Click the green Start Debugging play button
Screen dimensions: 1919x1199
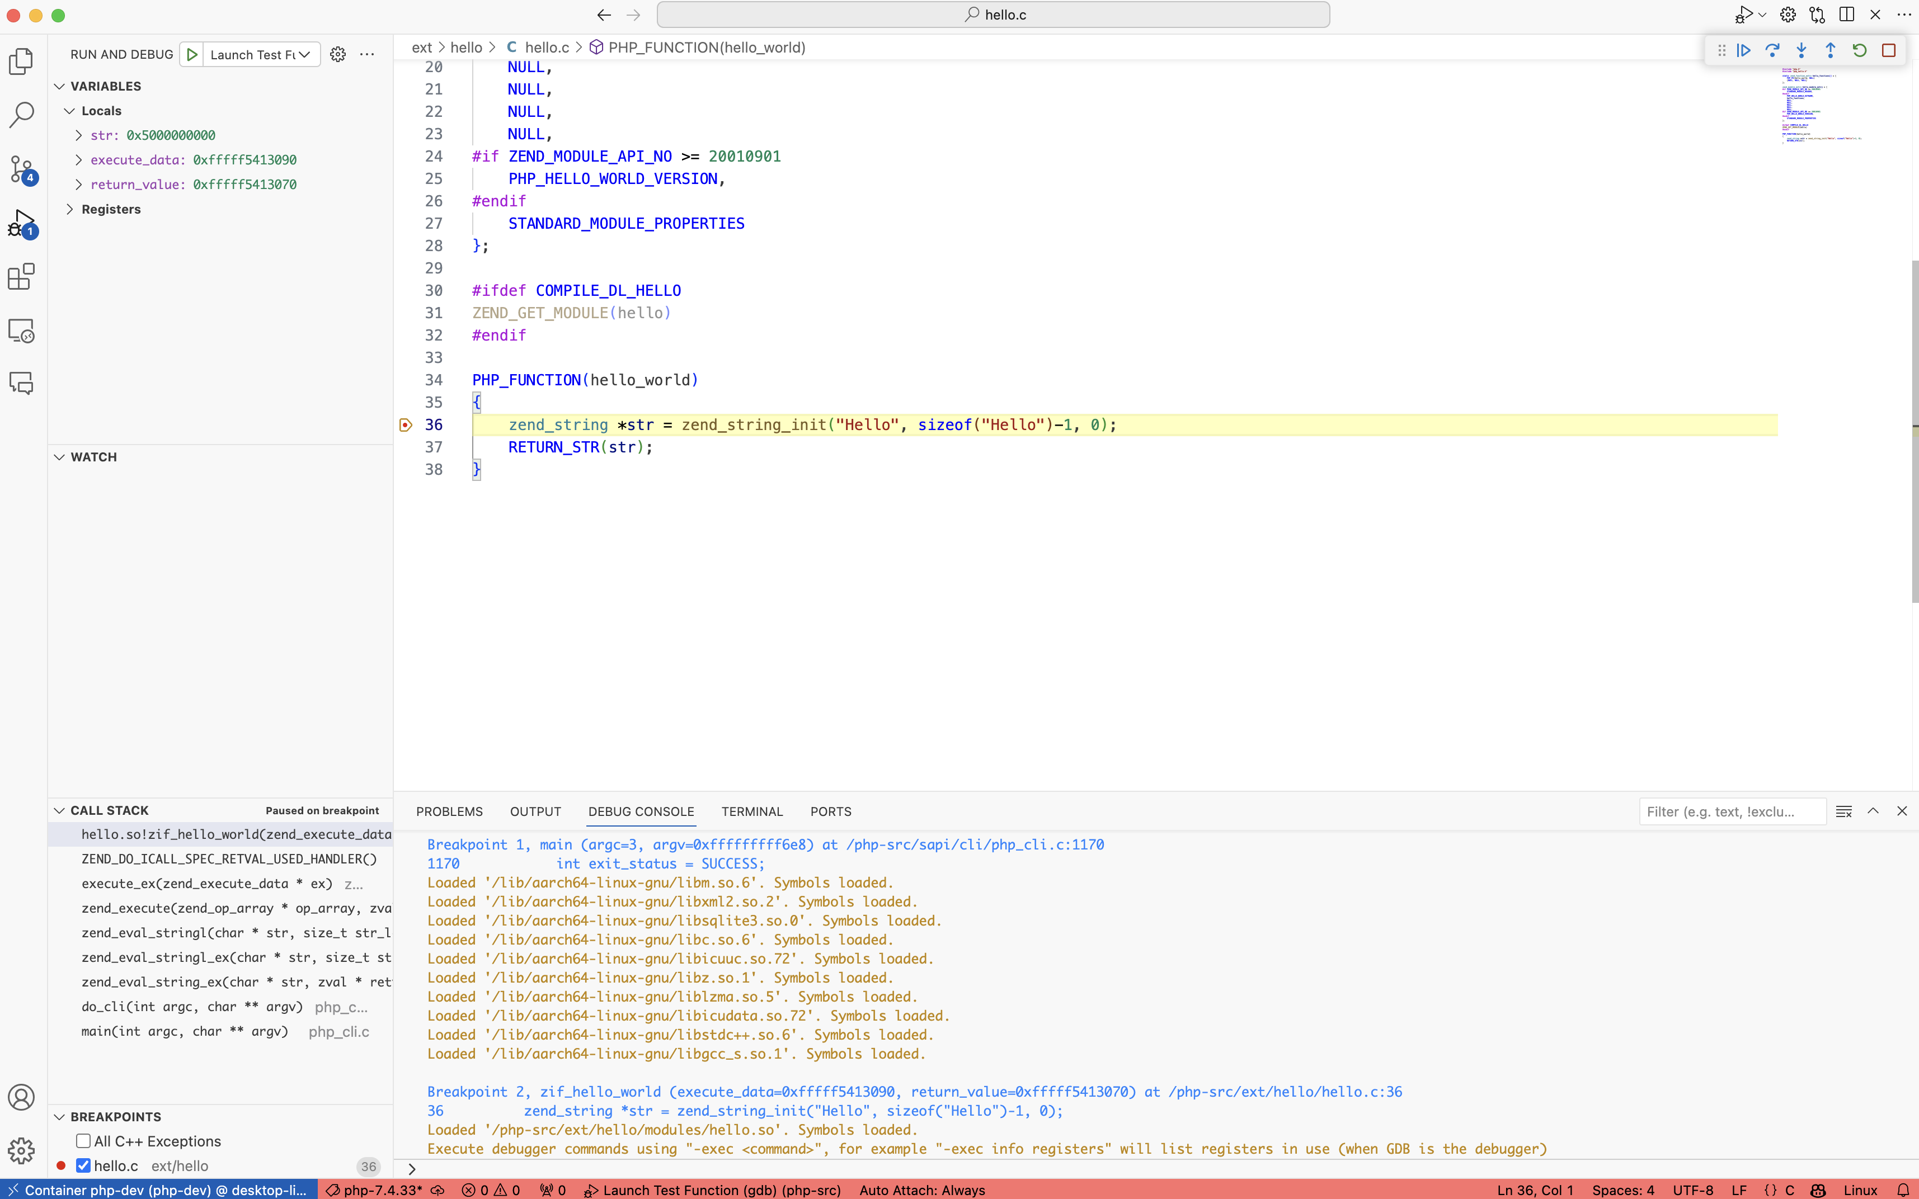pos(192,54)
